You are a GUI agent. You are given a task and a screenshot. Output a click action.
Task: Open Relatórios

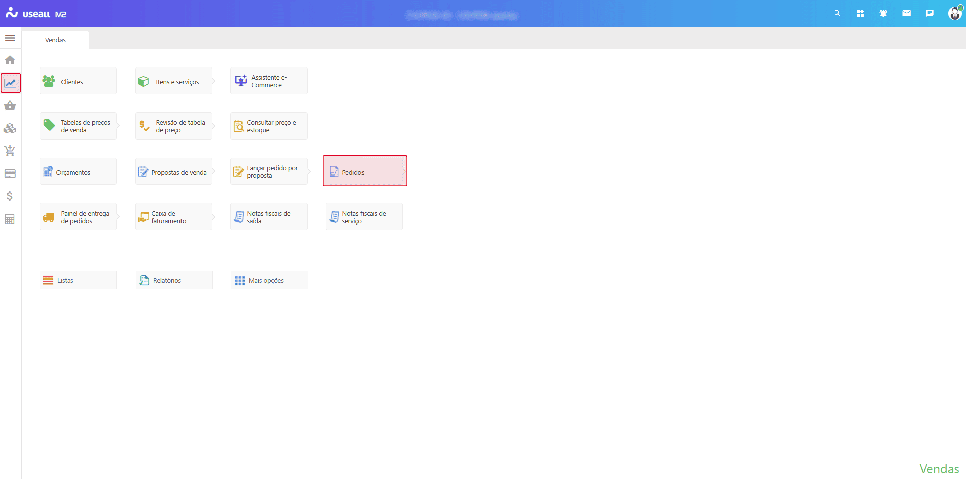174,280
